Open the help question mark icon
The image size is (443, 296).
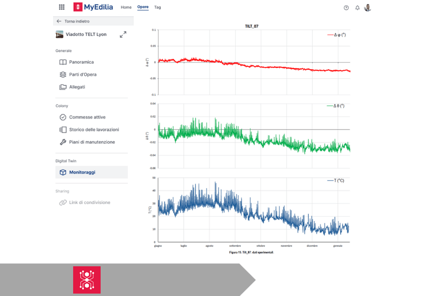point(346,8)
